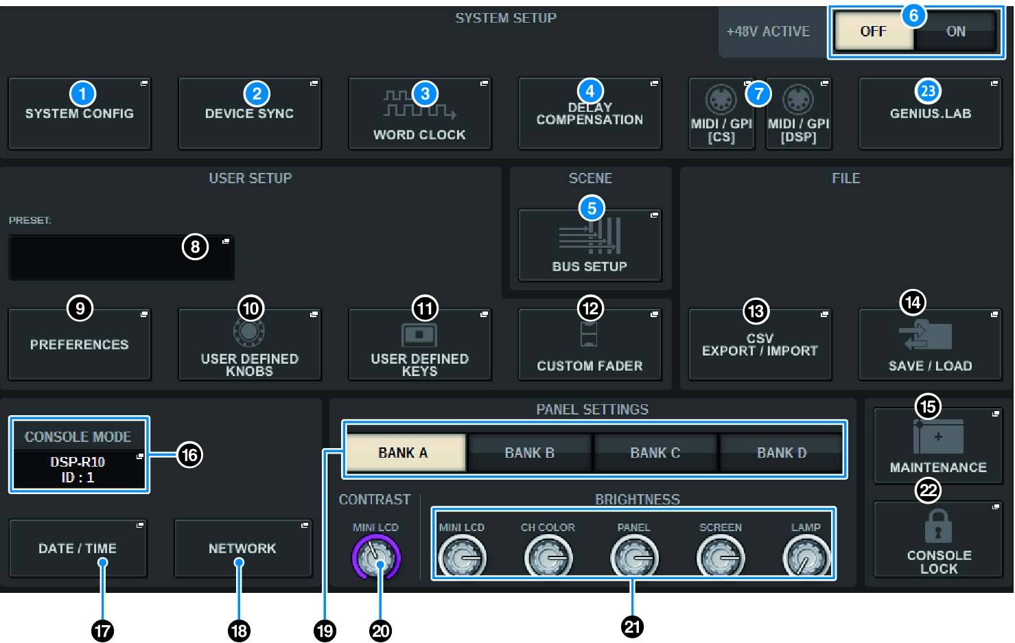
Task: Click the Mini LCD contrast knob
Action: pos(376,558)
